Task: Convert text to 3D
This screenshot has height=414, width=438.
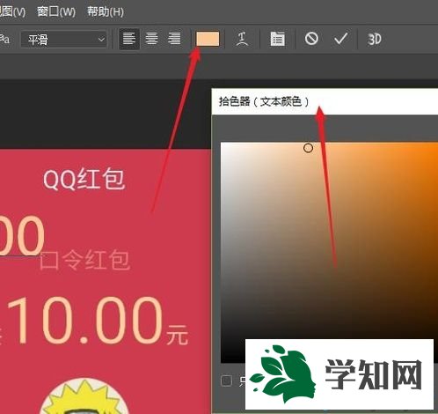Action: (374, 39)
